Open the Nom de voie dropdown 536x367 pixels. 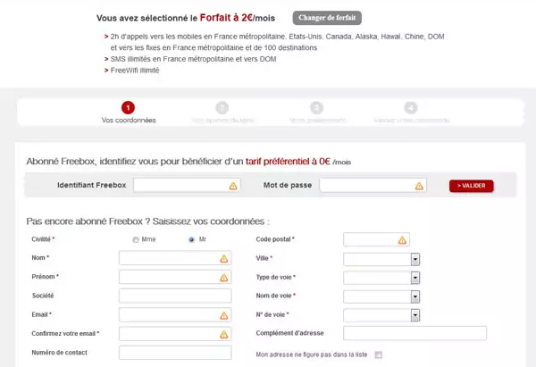[x=415, y=296]
